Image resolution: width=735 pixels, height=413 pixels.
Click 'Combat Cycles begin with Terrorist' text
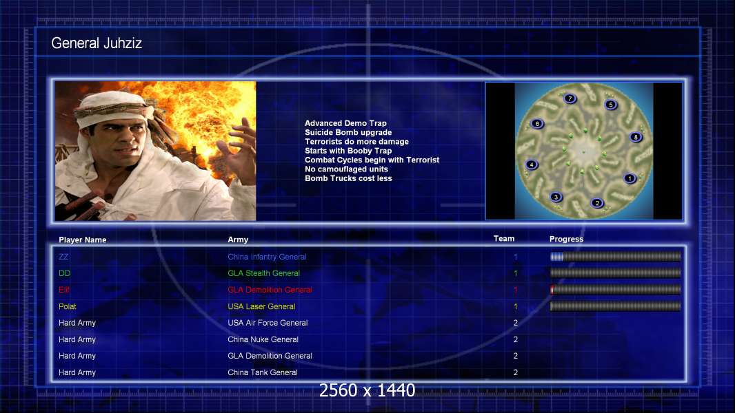pos(372,160)
